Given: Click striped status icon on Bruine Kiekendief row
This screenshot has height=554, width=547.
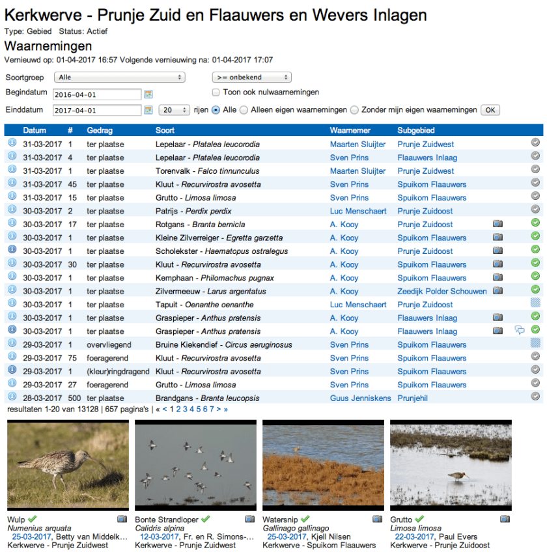Looking at the screenshot, I should pos(536,342).
